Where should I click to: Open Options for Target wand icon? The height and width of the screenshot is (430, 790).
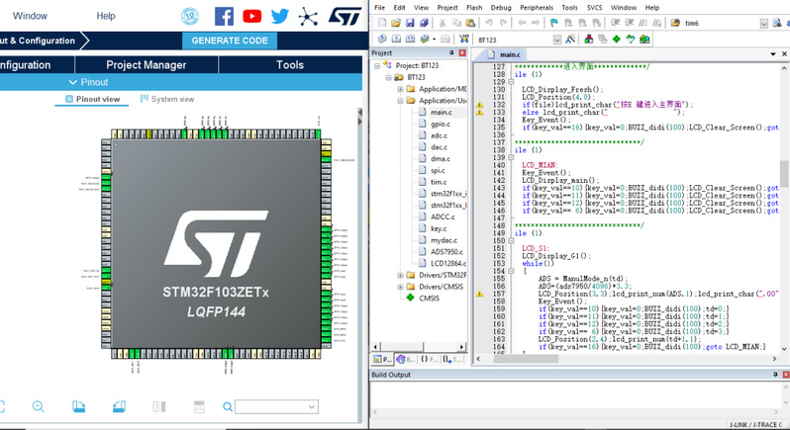570,40
